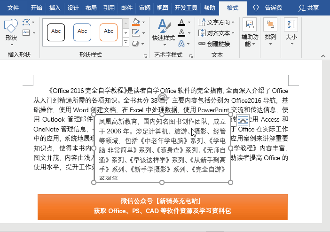Image resolution: width=330 pixels, height=232 pixels.
Task: Expand the Shape Effects dropdown arrow
Action: coord(143,44)
